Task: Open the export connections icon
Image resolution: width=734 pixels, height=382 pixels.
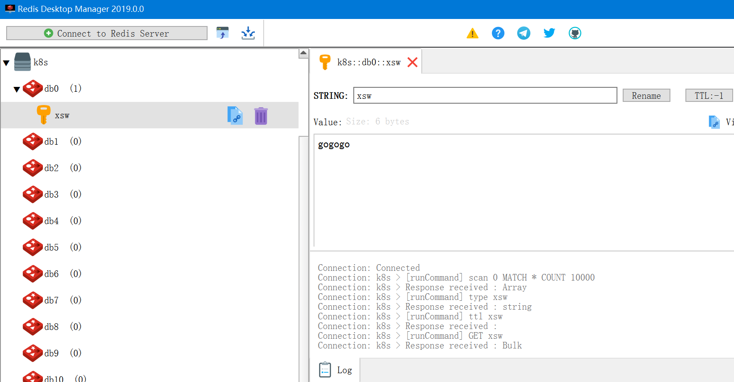Action: [248, 33]
